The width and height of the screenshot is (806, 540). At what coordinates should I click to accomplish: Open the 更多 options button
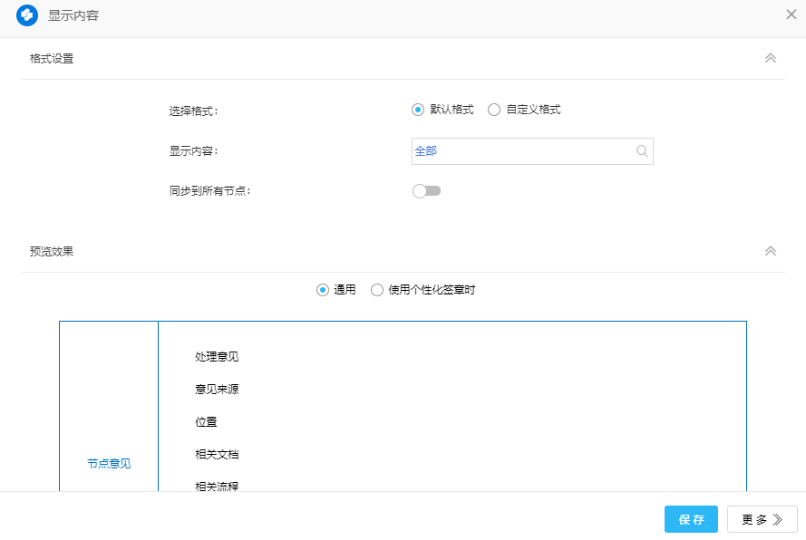tap(762, 519)
